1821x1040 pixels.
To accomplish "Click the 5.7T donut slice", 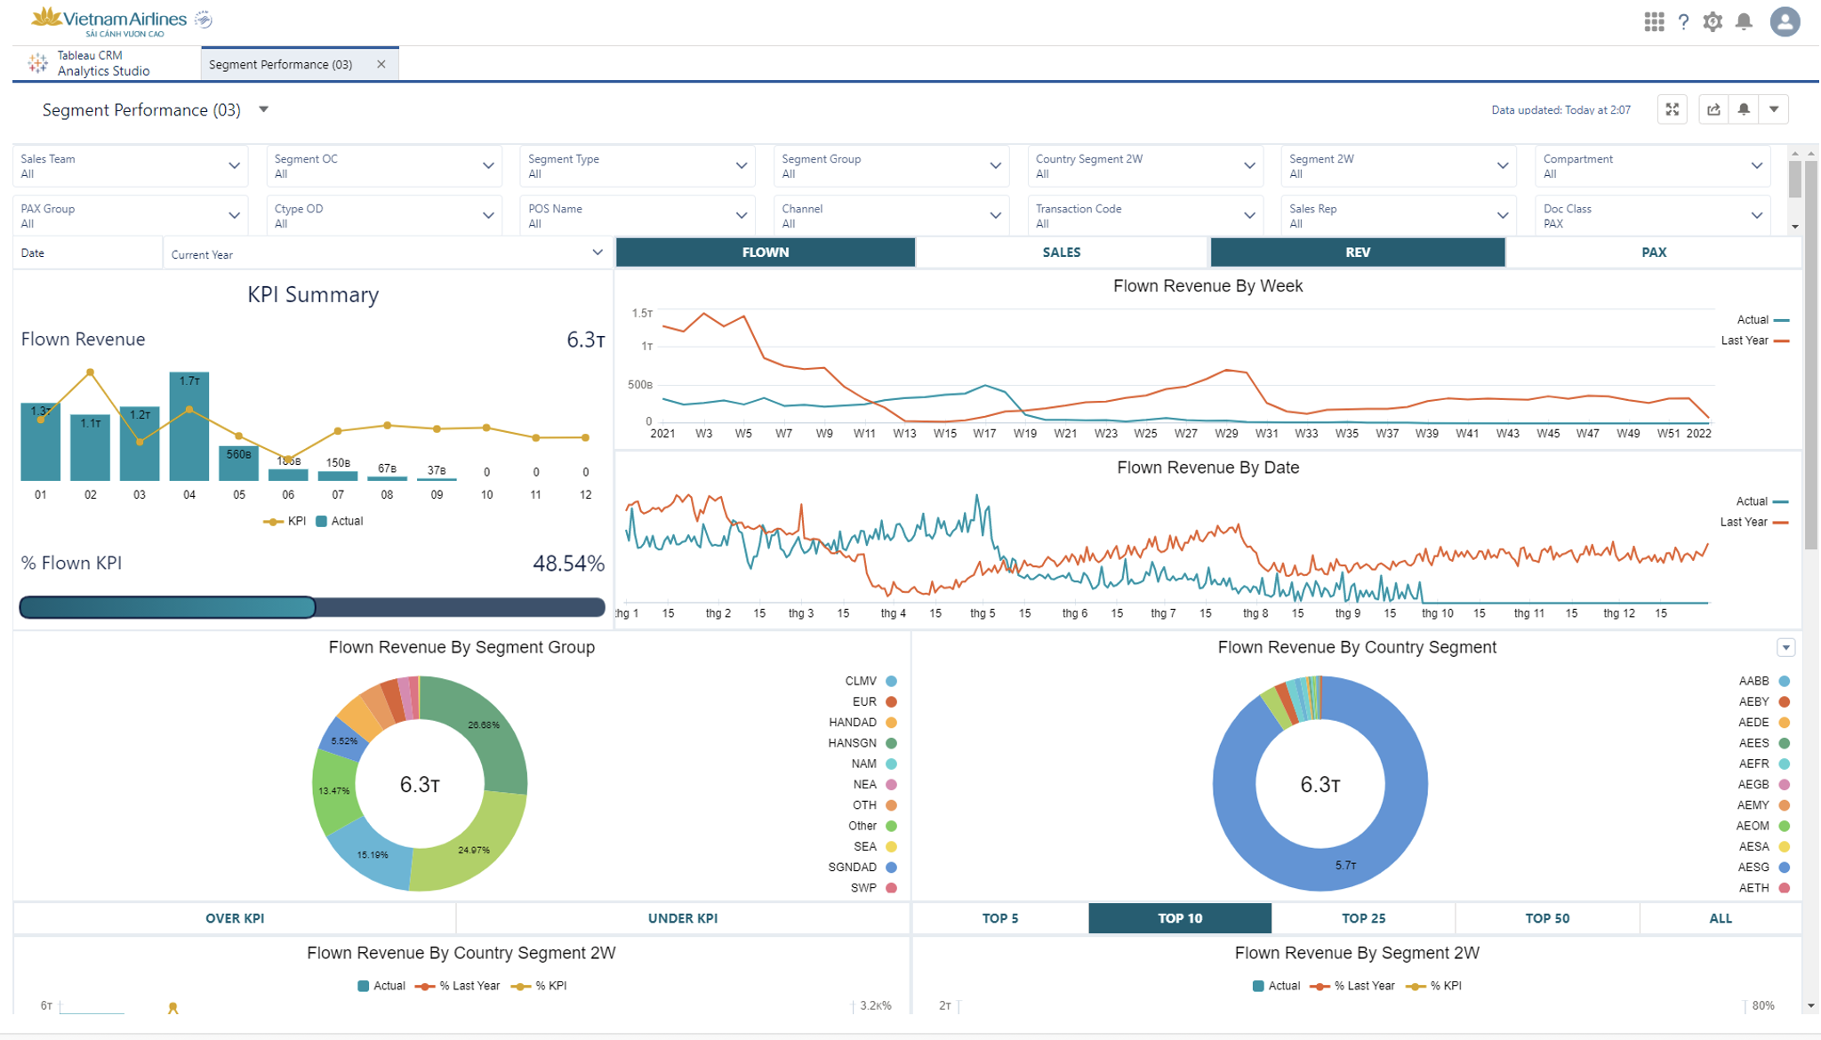I will tap(1345, 864).
